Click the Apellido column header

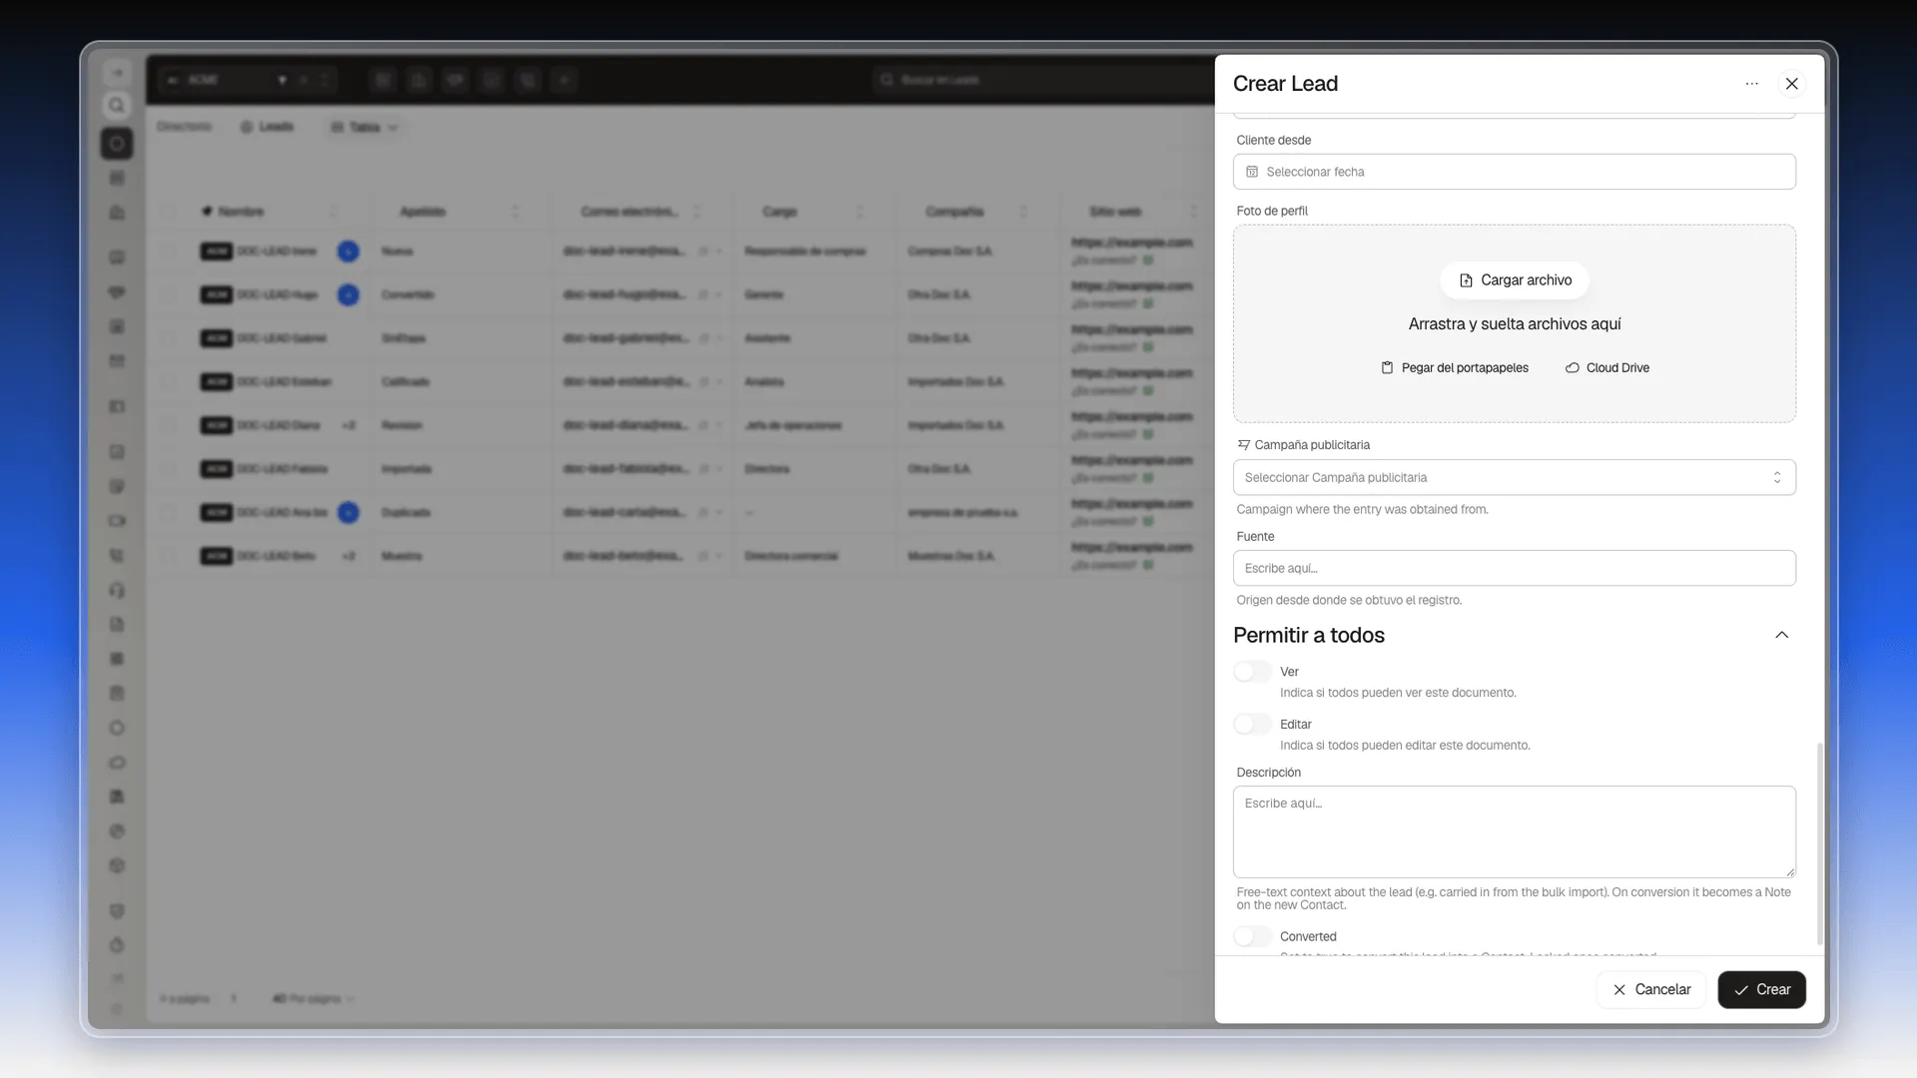(422, 212)
